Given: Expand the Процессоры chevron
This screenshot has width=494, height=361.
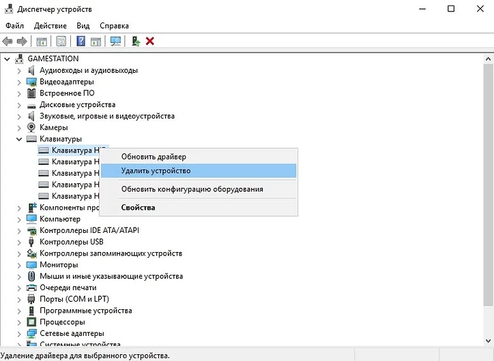Looking at the screenshot, I should click(19, 322).
